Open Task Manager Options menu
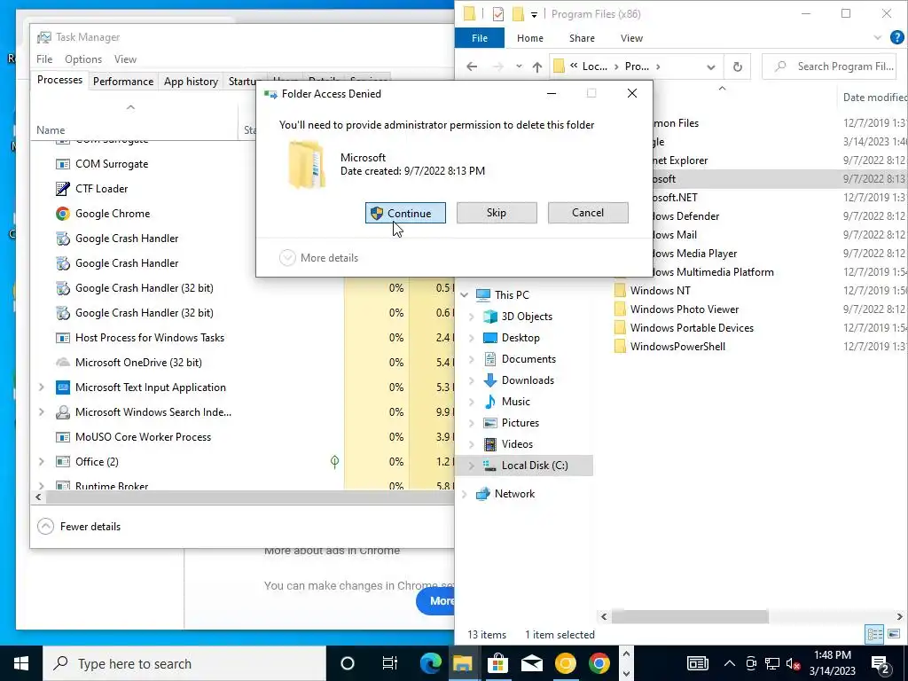The height and width of the screenshot is (681, 908). tap(83, 59)
